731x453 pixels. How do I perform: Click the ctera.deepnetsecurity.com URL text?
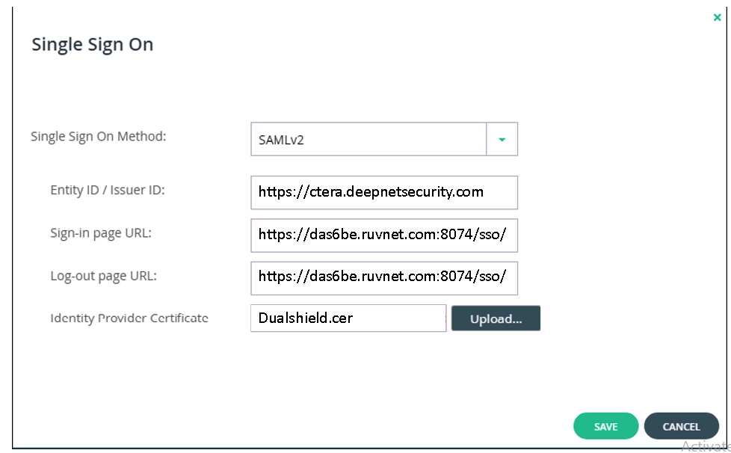coord(371,192)
